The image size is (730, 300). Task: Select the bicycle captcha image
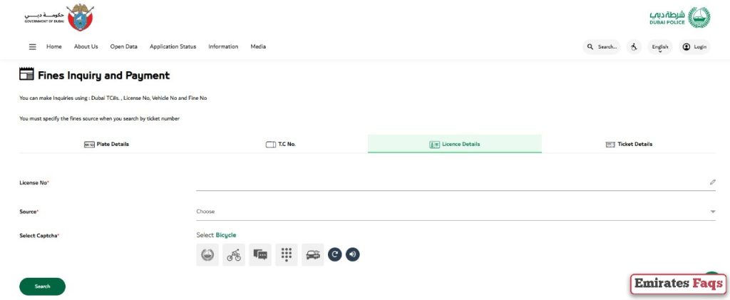click(x=234, y=254)
